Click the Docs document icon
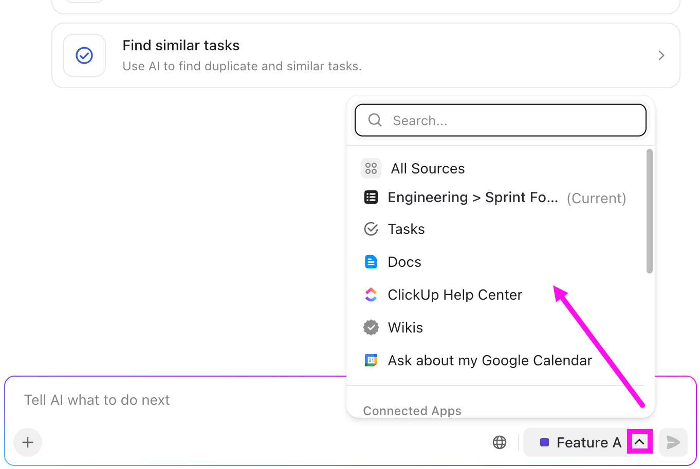 [371, 262]
